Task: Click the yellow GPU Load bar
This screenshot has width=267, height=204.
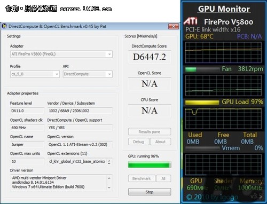Action: pyautogui.click(x=202, y=103)
